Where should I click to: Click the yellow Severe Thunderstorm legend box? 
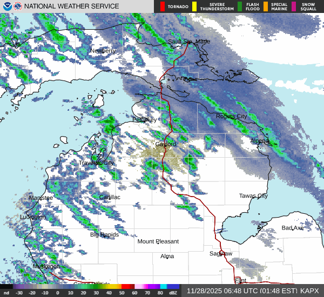point(194,6)
